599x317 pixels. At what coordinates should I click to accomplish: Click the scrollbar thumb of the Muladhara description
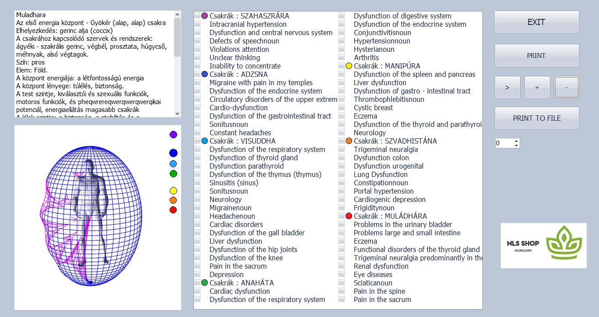tap(177, 37)
